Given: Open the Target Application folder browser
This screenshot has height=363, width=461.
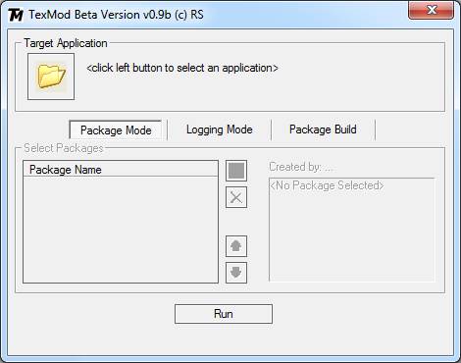Looking at the screenshot, I should [x=51, y=77].
